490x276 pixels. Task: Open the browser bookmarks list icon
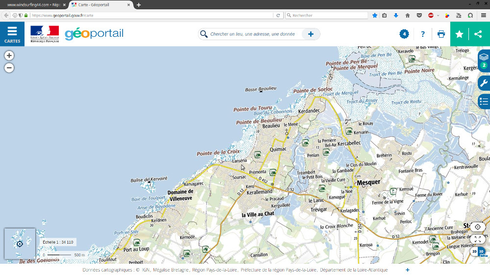pos(384,15)
